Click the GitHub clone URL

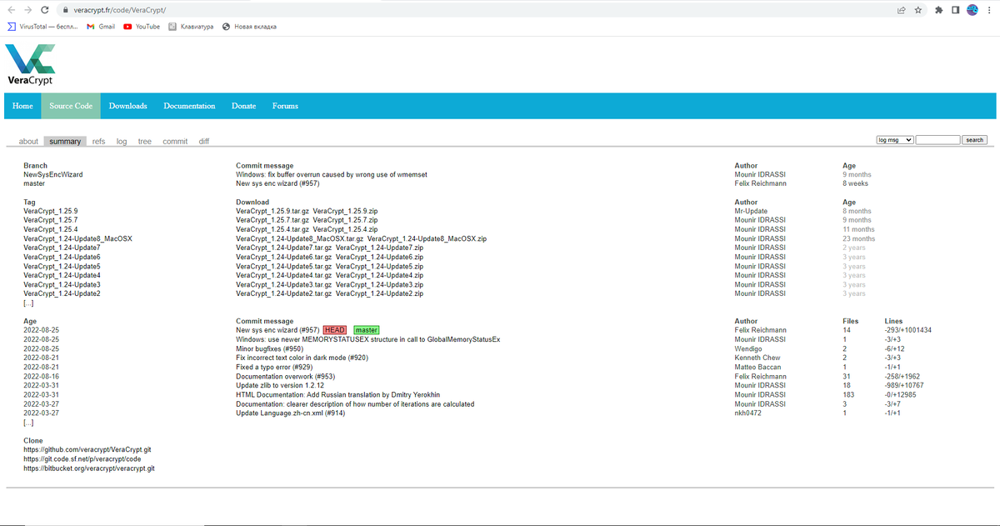(x=87, y=449)
